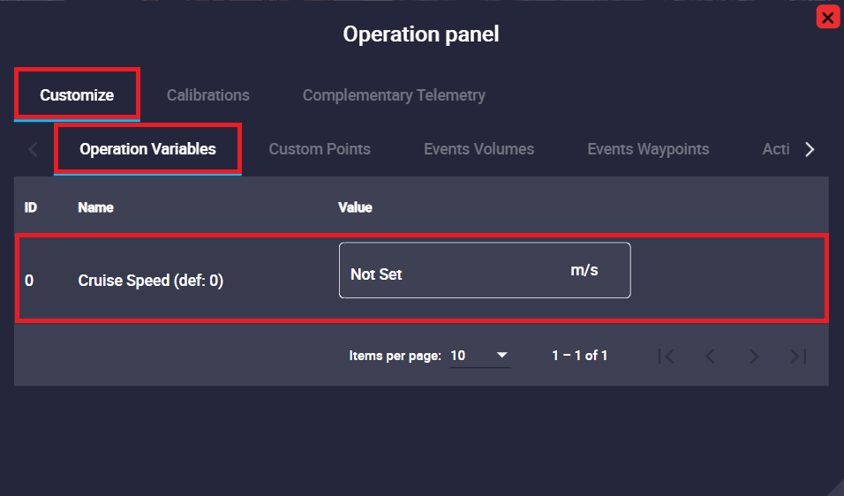Switch to the Customize tab
The height and width of the screenshot is (496, 844).
77,95
